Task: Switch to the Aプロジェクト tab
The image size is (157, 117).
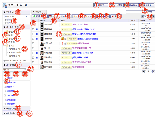Action: coord(38,12)
